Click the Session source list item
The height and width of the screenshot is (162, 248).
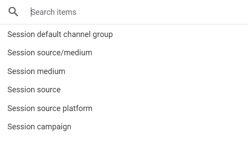(x=124, y=90)
